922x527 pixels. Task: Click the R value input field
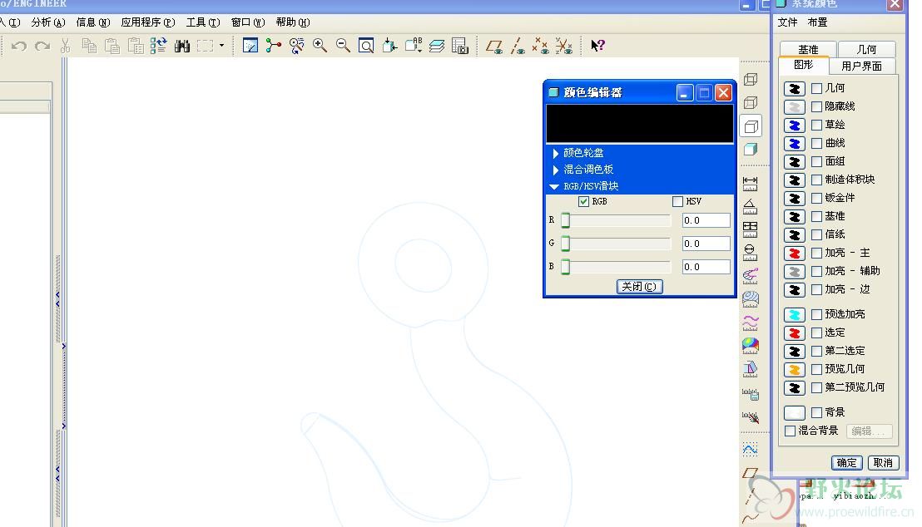706,220
